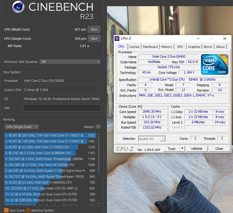Switch to the CPU tab in CPU-Z
233x213 pixels.
(121, 46)
